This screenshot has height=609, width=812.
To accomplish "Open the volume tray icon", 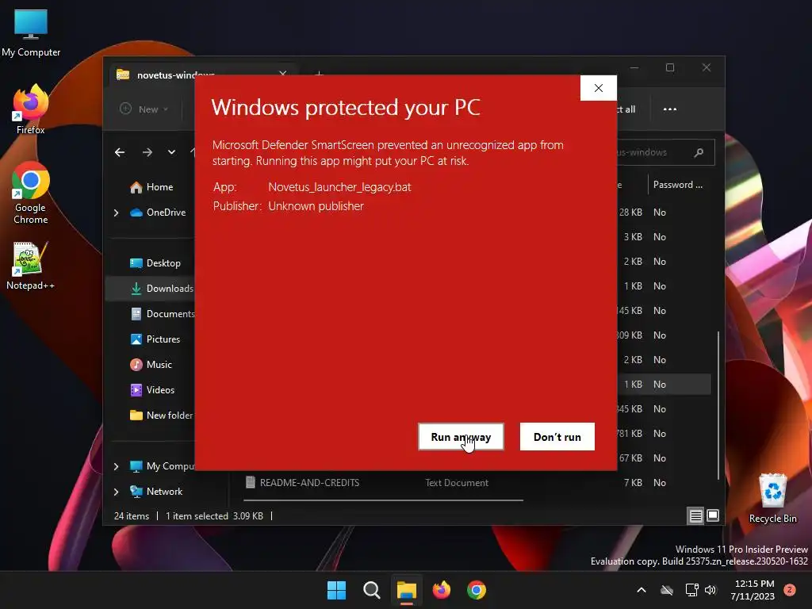I will (x=710, y=590).
